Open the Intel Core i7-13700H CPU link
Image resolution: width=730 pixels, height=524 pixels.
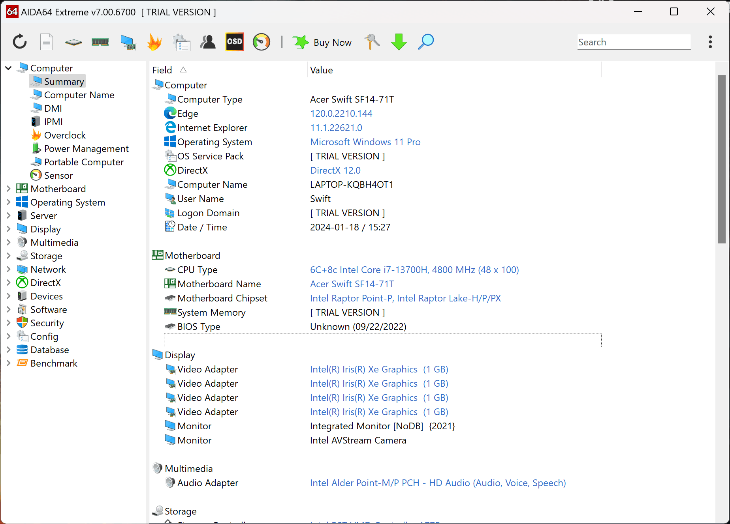tap(414, 270)
